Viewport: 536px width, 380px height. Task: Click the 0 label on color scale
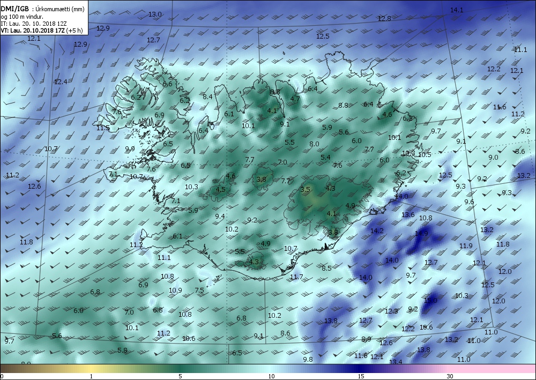tap(2, 376)
